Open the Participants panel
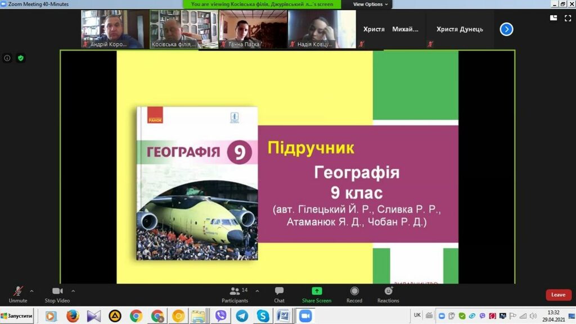Image resolution: width=576 pixels, height=324 pixels. coord(235,294)
